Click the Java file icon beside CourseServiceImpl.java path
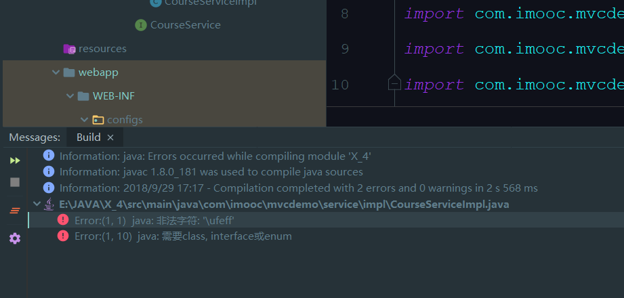Screen dimensions: 624x298 49,204
